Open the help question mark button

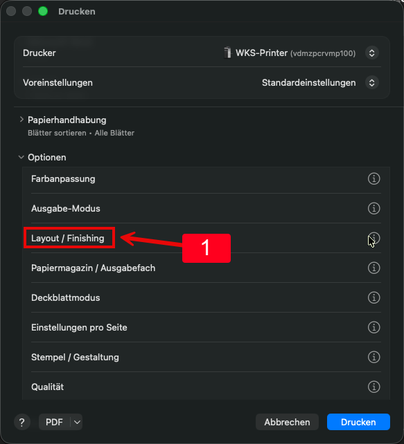[x=22, y=422]
